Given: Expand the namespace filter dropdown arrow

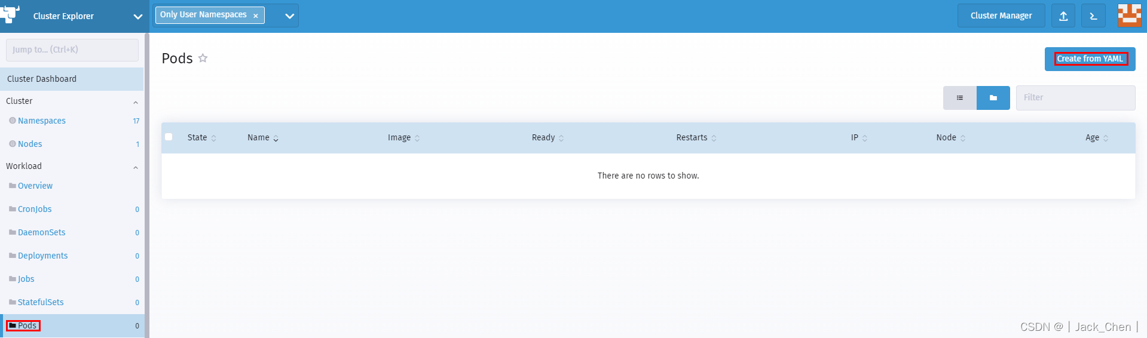Looking at the screenshot, I should click(290, 16).
